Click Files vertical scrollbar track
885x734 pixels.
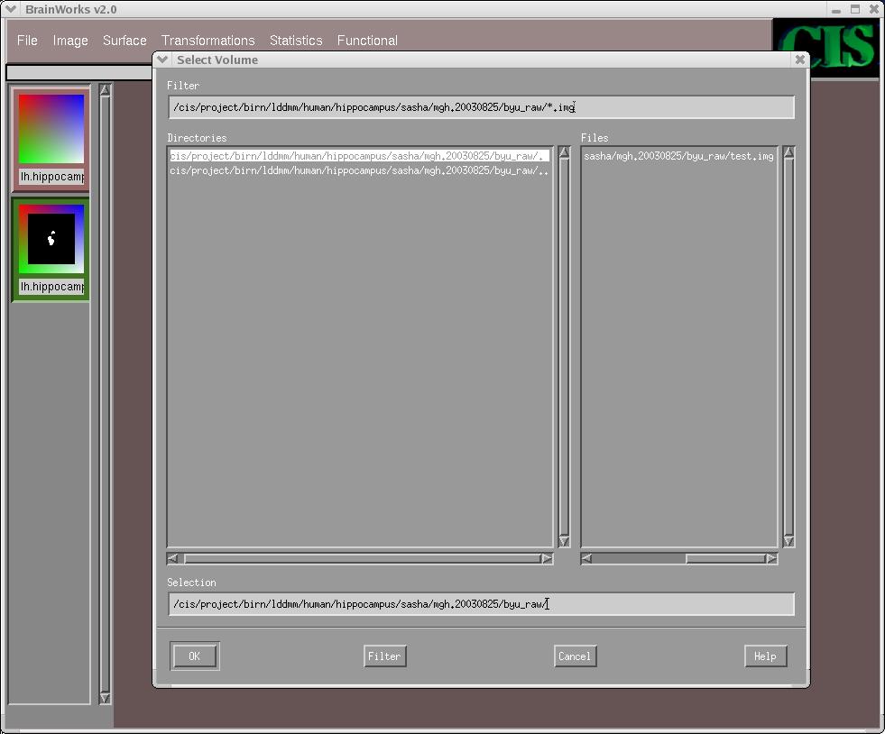789,346
